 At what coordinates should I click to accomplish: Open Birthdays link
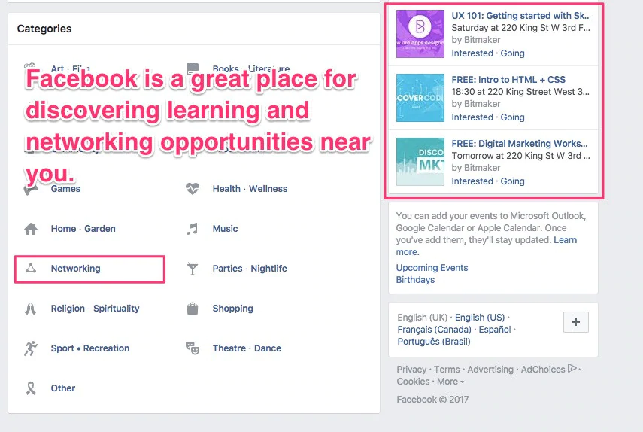click(415, 280)
